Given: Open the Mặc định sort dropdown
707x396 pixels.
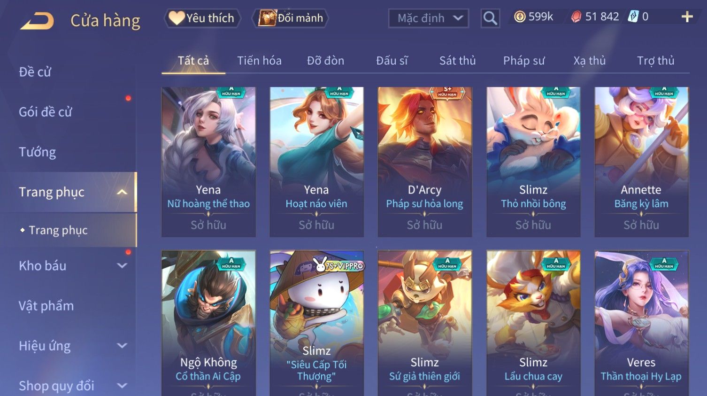Looking at the screenshot, I should pyautogui.click(x=429, y=18).
